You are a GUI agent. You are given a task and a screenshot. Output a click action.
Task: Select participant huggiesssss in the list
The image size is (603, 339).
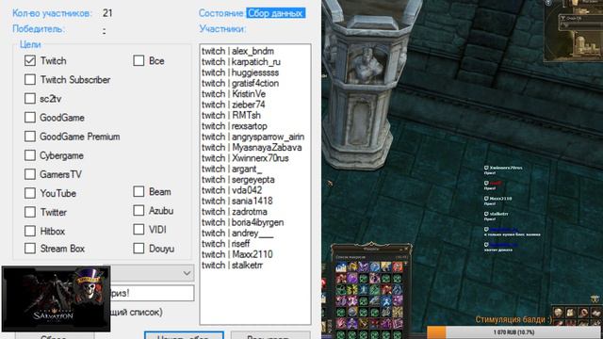coord(240,73)
